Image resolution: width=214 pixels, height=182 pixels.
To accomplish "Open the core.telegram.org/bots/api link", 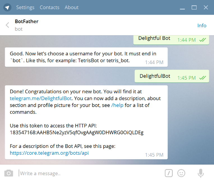I will 49,153.
